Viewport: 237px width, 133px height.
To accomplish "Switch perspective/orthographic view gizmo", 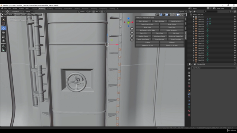I will [132, 40].
